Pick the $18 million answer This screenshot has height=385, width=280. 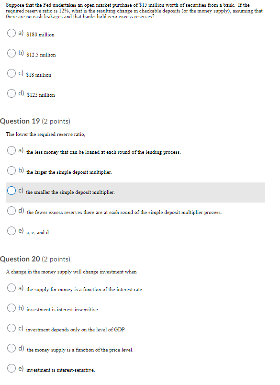point(11,73)
